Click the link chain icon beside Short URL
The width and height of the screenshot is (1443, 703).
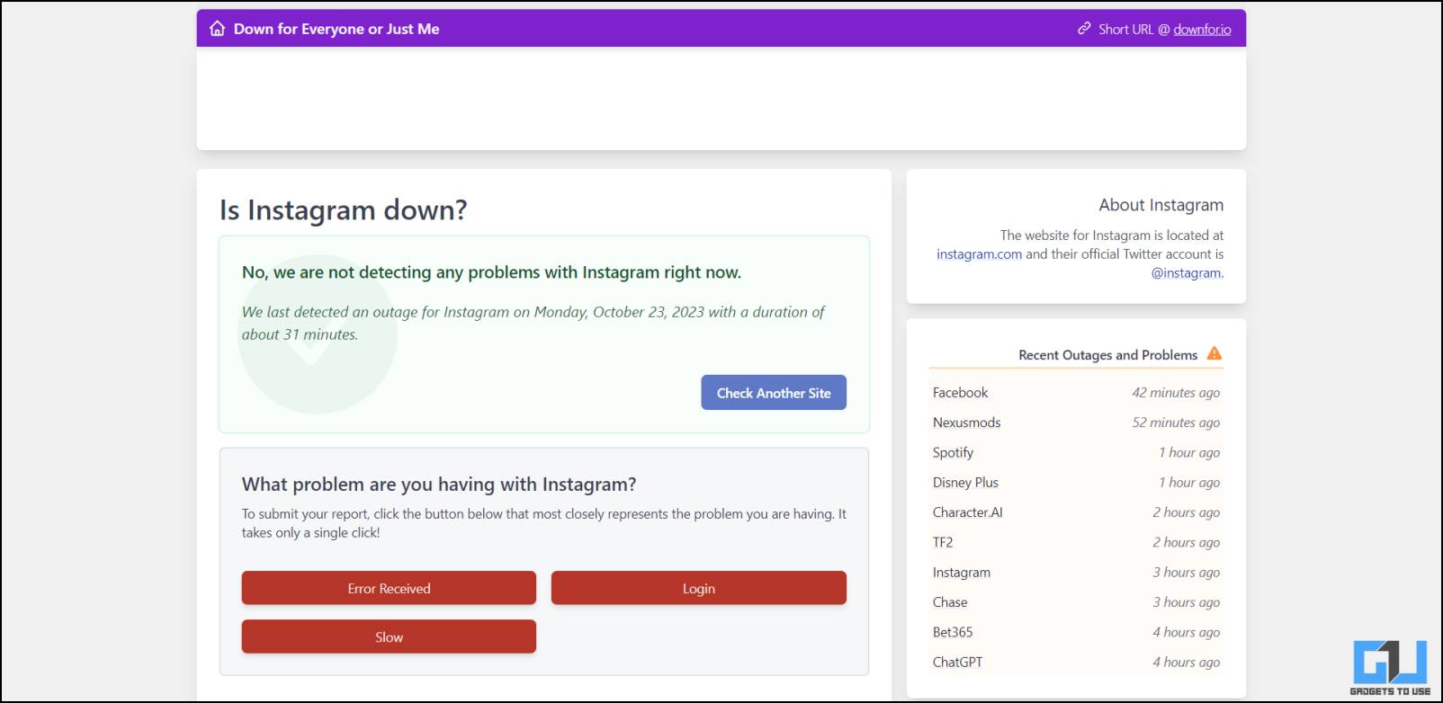[1084, 29]
